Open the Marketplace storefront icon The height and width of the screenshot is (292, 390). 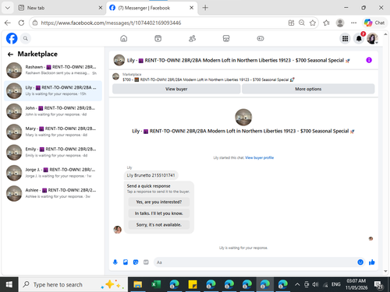[226, 38]
